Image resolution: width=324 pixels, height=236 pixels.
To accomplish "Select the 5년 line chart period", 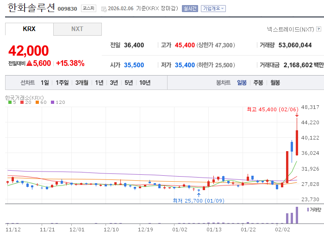I will pos(129,83).
